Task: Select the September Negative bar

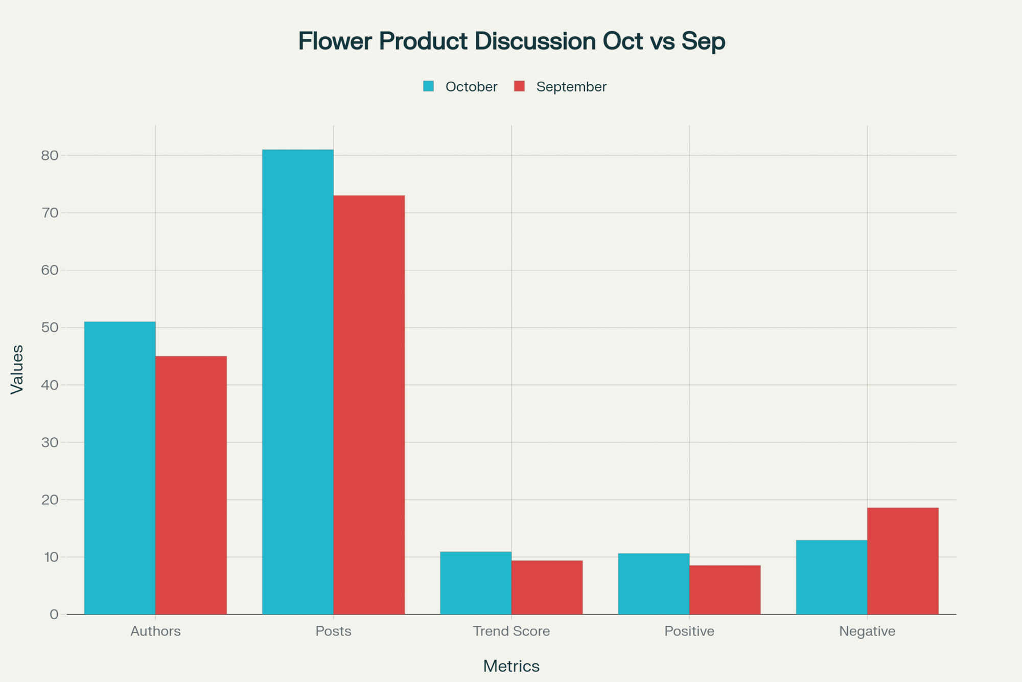Action: (x=903, y=561)
